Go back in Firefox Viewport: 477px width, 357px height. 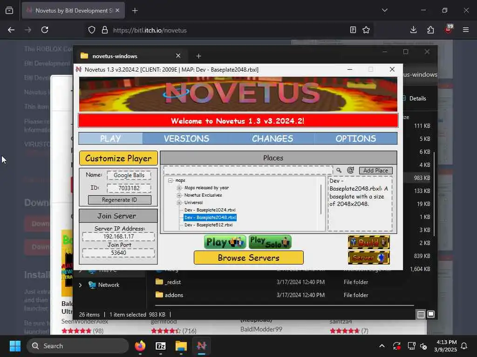(x=11, y=30)
